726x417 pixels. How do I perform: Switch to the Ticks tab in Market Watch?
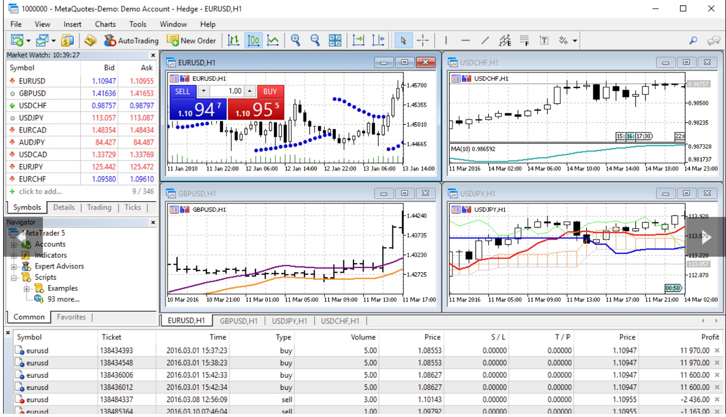[132, 208]
